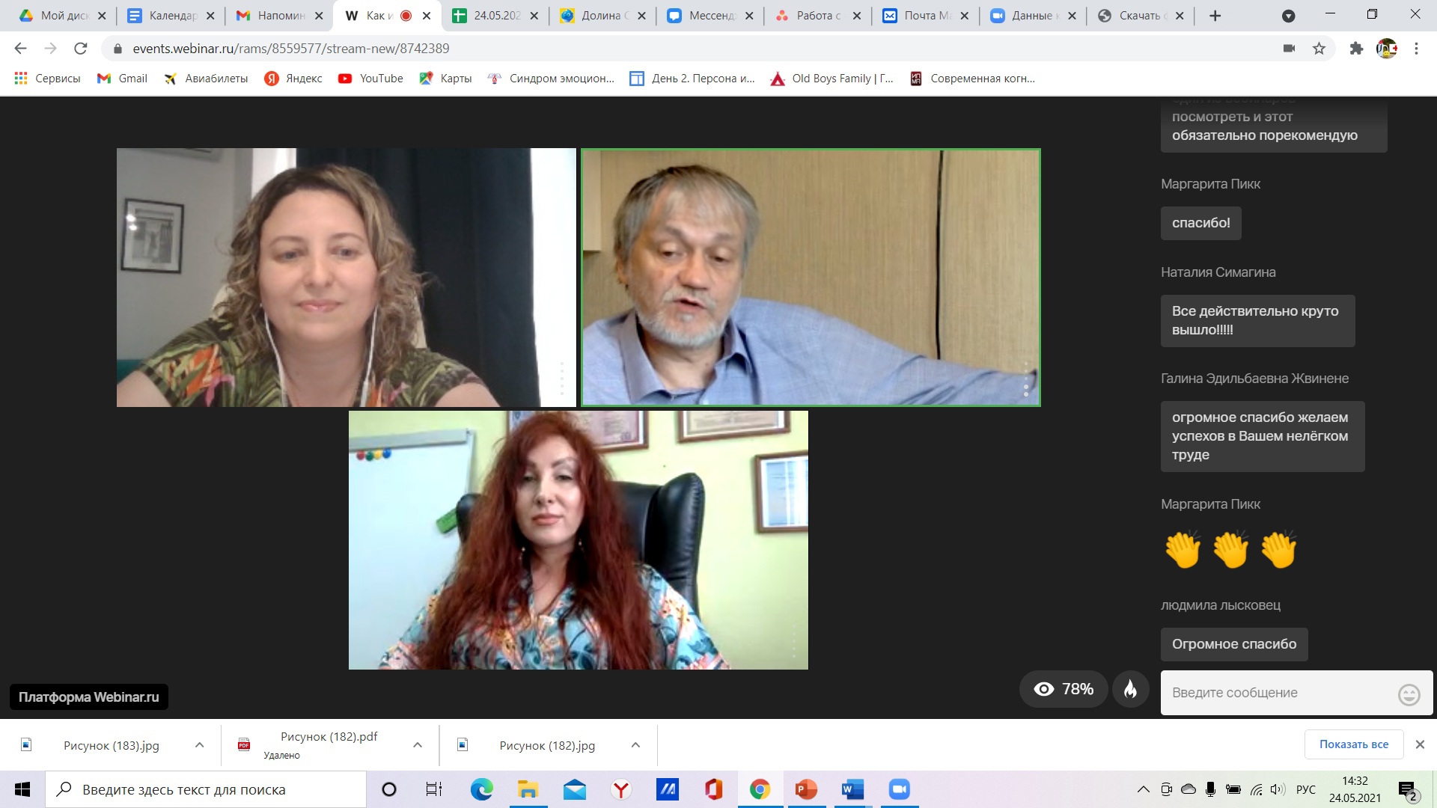Click the YouTube bookmark
Screen dimensions: 1437x808
coord(370,79)
